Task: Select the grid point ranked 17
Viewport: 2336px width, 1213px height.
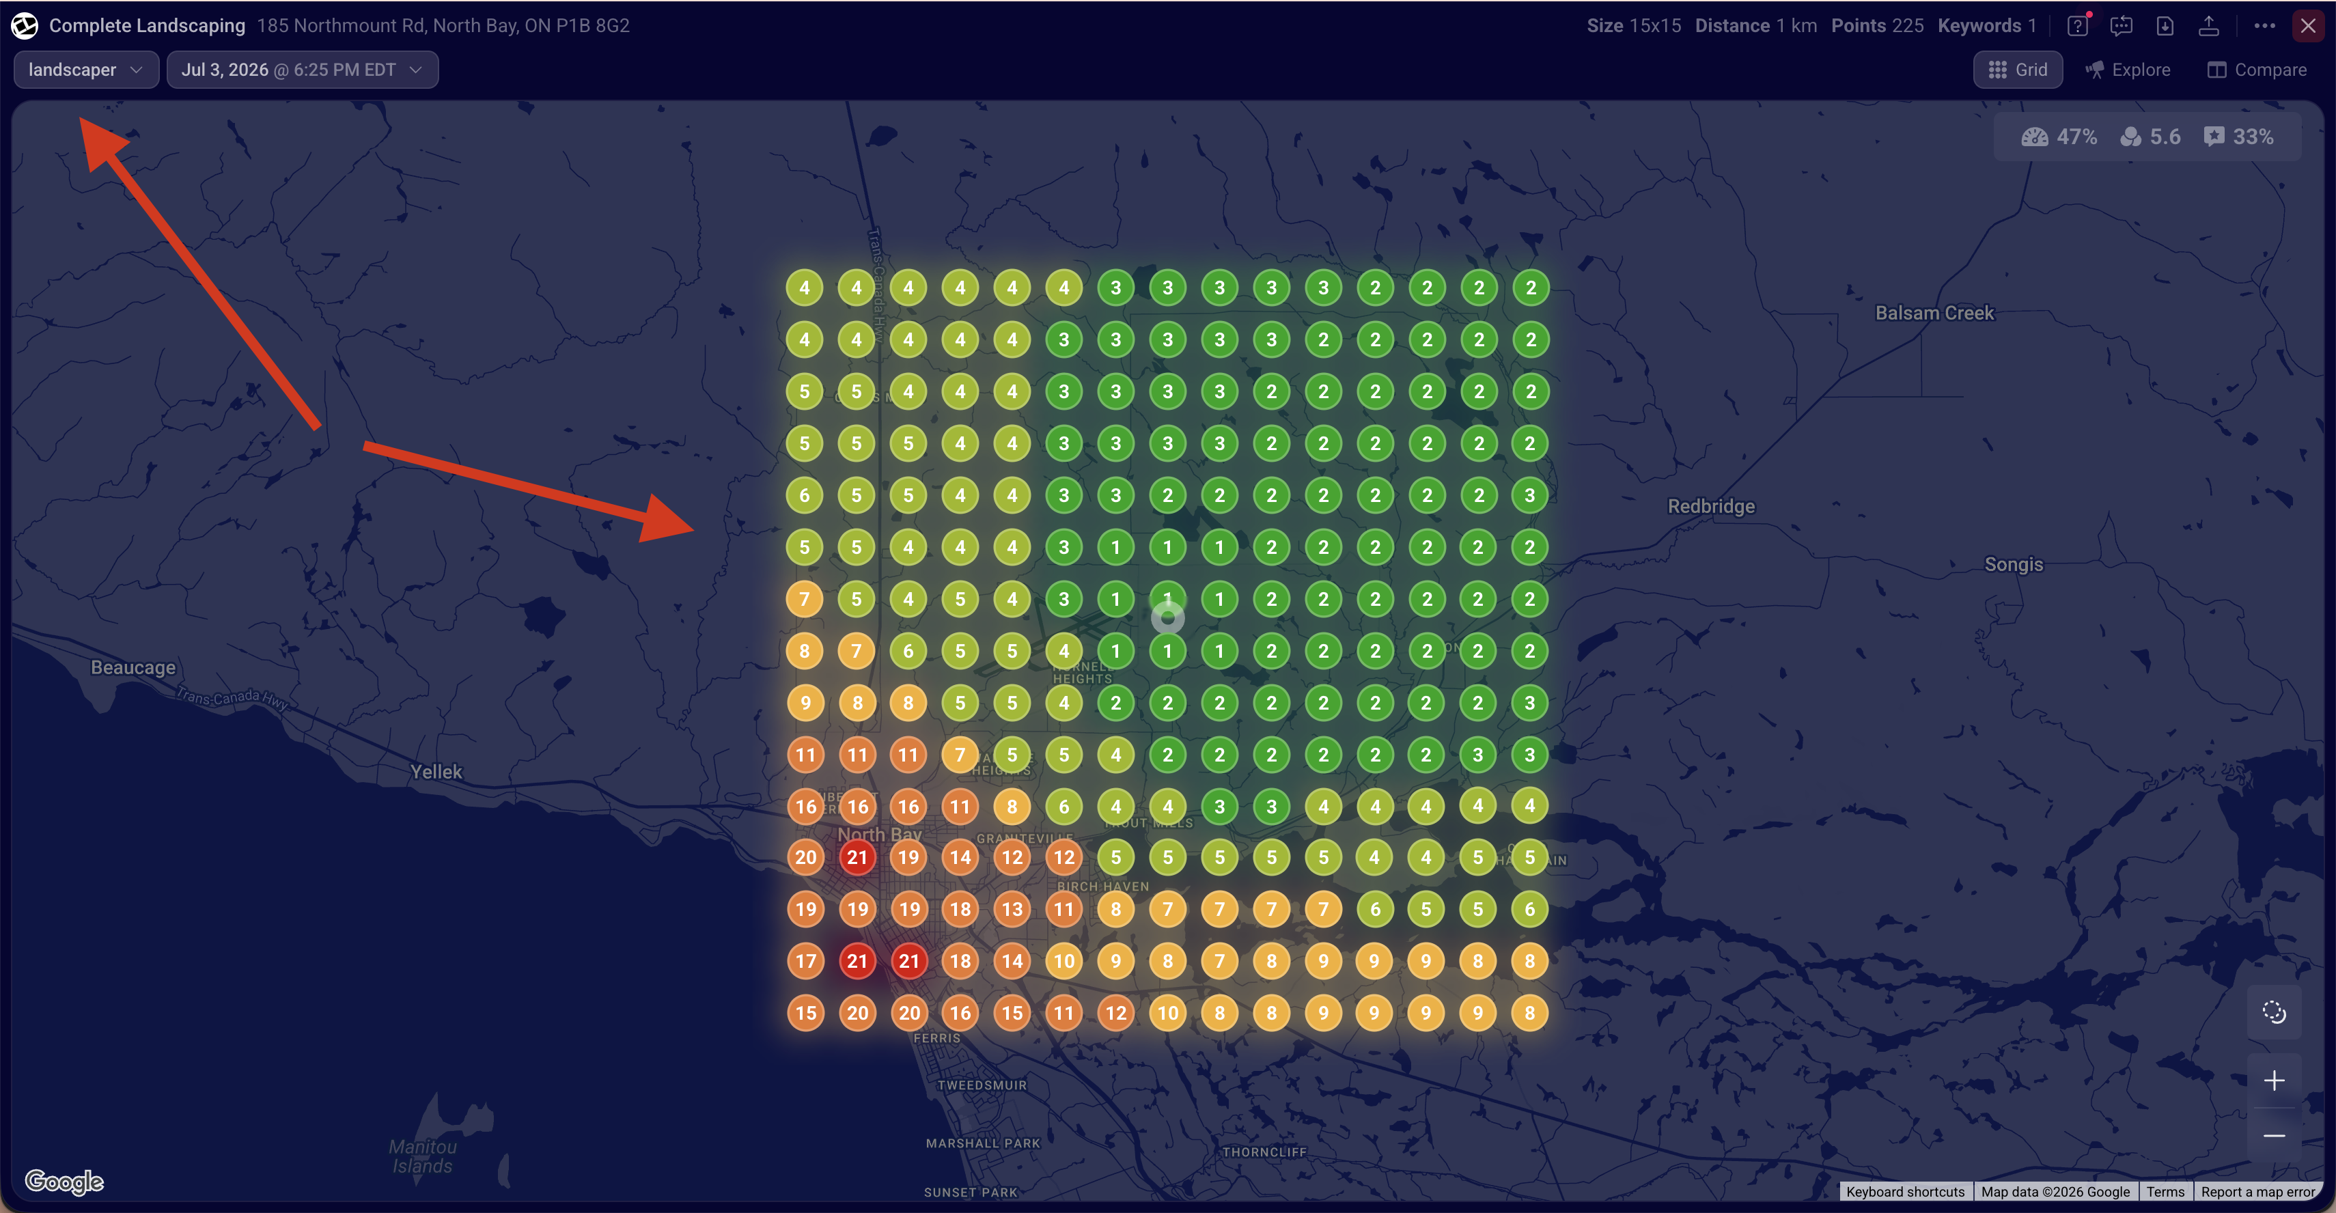Action: coord(805,961)
